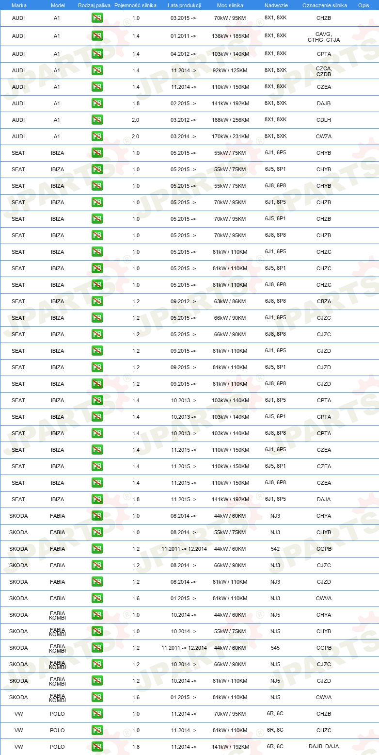Click the Model column header
This screenshot has height=755, width=379.
pyautogui.click(x=58, y=5)
